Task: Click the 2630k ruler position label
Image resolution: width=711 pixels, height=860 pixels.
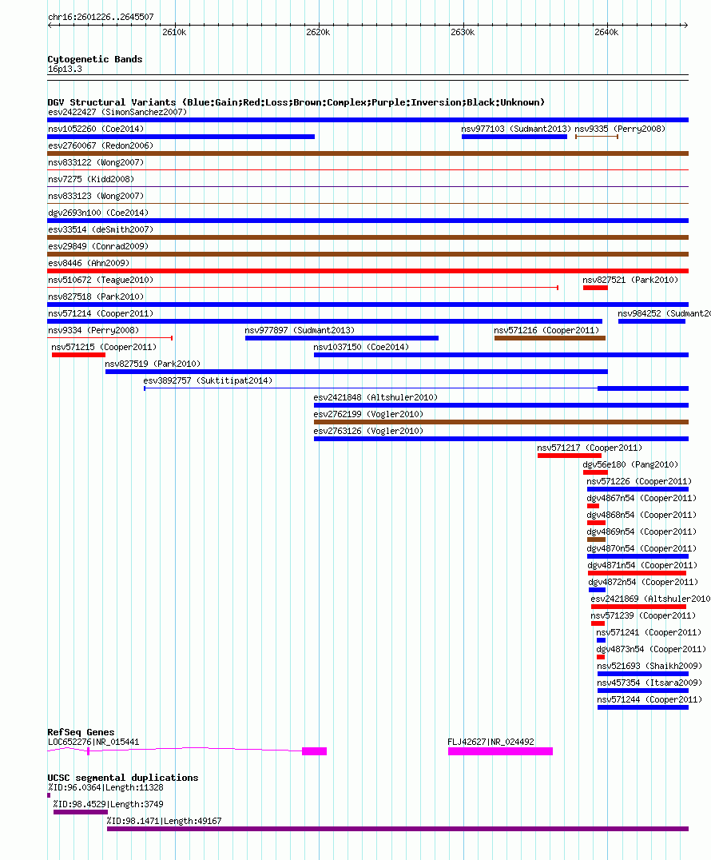Action: pos(463,32)
